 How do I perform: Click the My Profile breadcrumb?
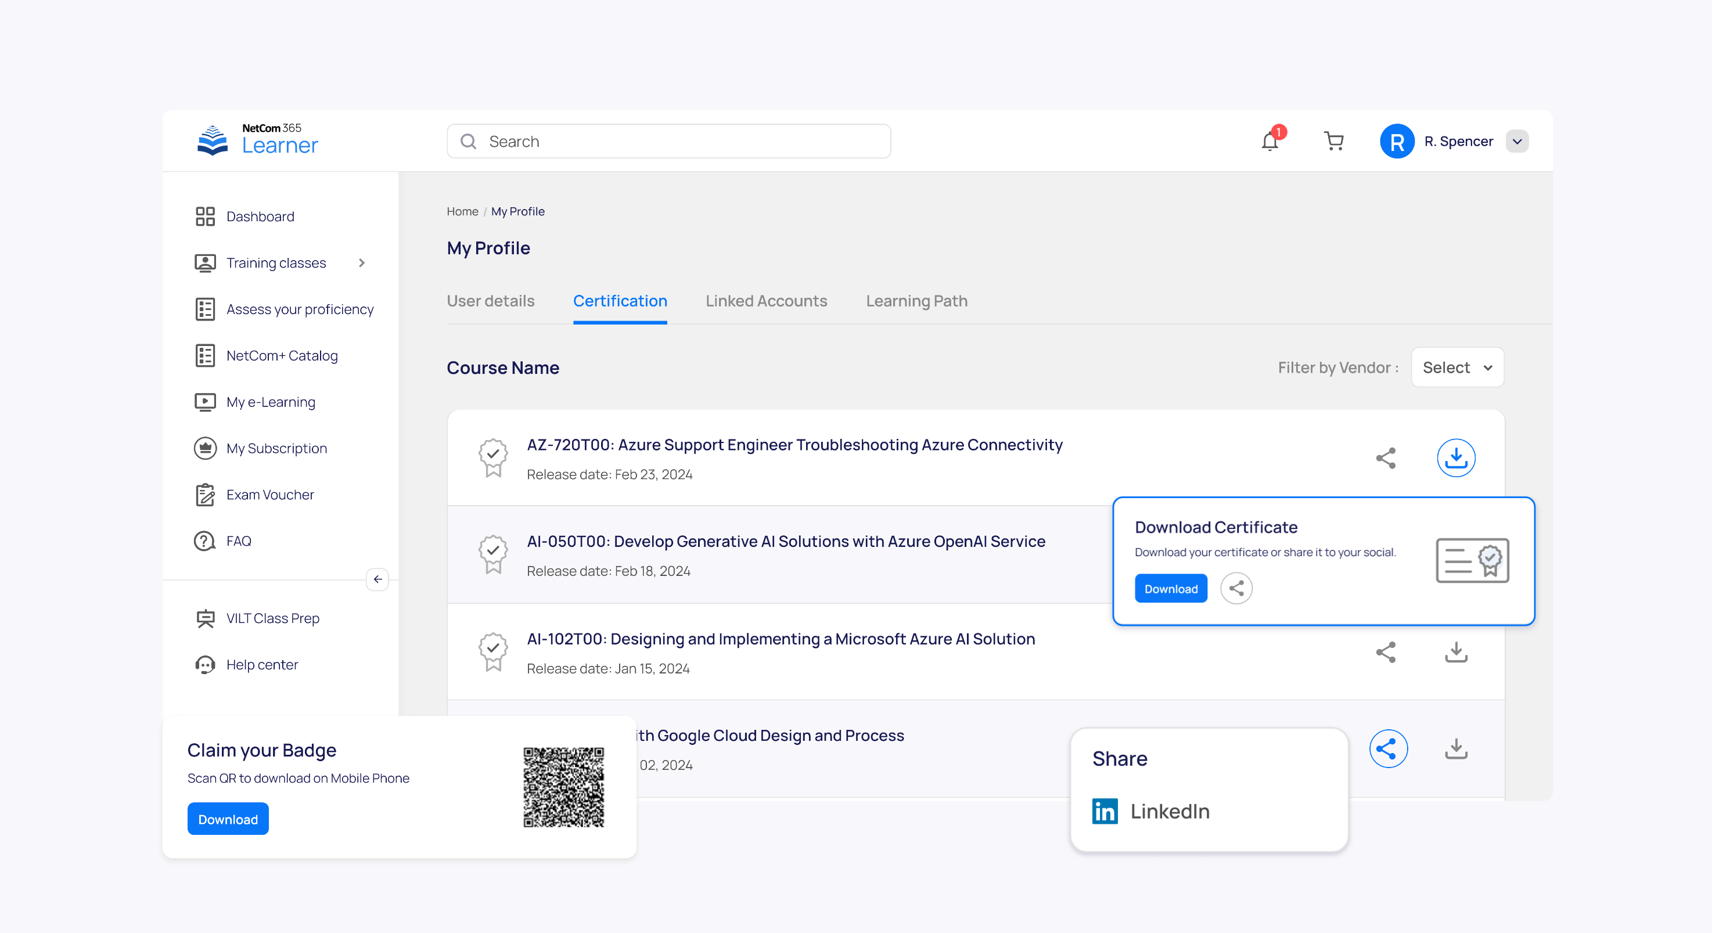coord(517,211)
